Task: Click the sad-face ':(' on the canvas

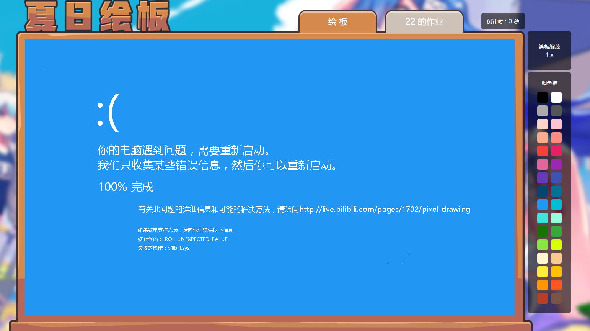Action: pos(108,113)
